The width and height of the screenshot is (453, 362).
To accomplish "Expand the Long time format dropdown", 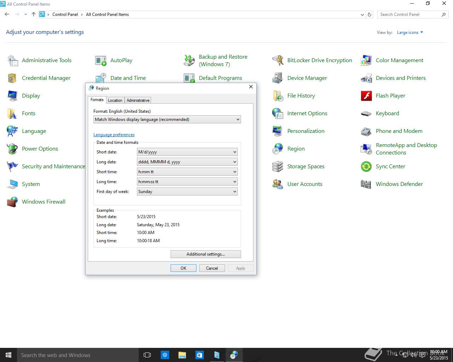I will 187,182.
